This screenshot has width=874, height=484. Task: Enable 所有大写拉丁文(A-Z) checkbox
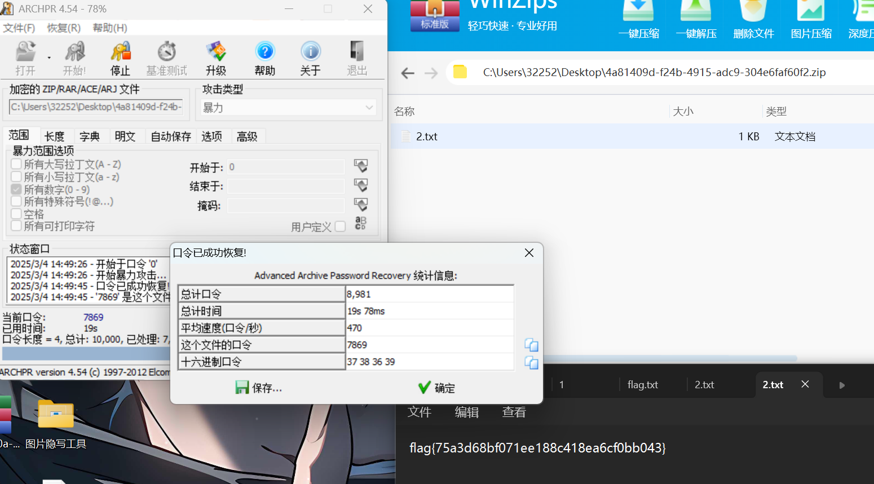(16, 164)
